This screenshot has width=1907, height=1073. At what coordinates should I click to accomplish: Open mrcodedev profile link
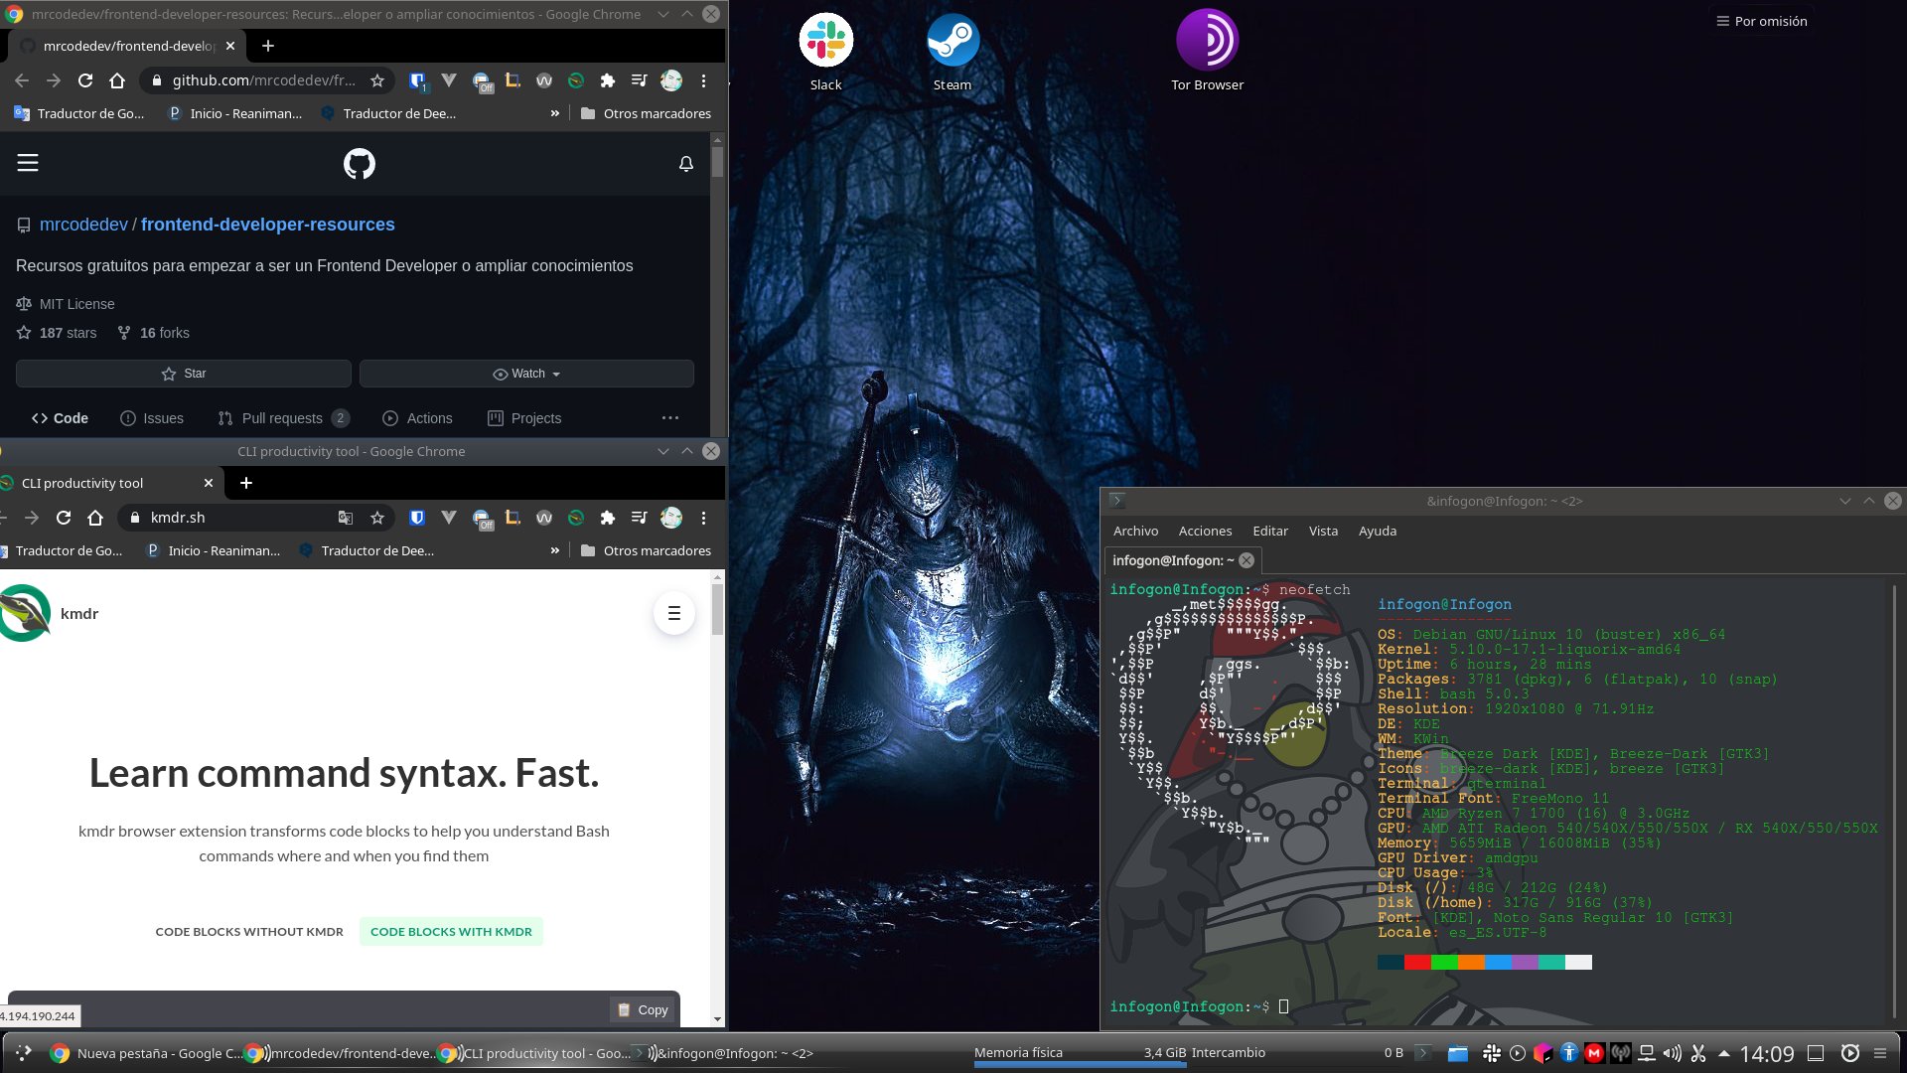(83, 225)
